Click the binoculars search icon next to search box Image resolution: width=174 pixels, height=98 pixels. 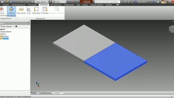(122, 2)
